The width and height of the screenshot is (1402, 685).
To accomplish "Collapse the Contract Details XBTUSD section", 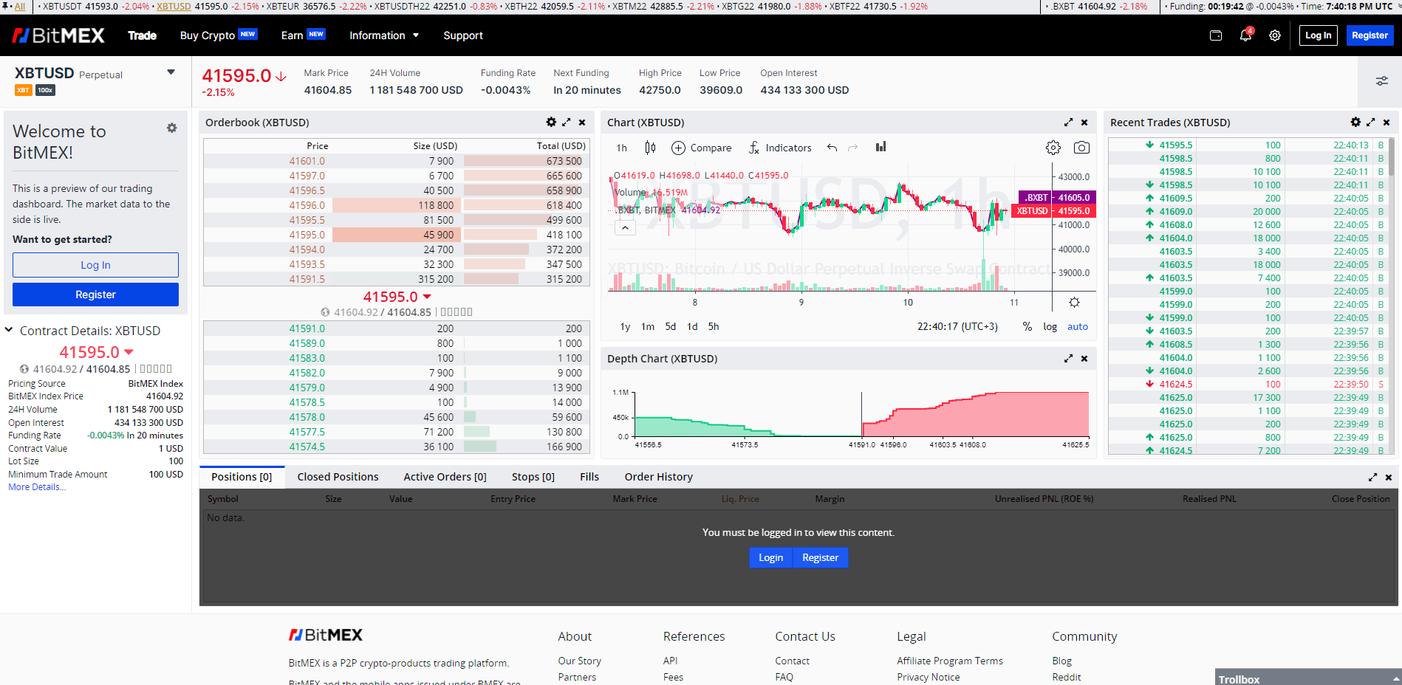I will [x=9, y=331].
